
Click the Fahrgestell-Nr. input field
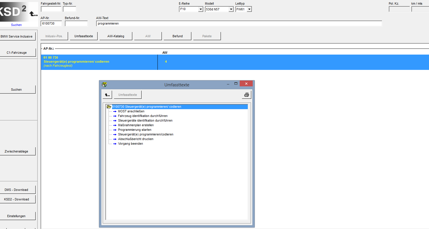[x=51, y=9]
